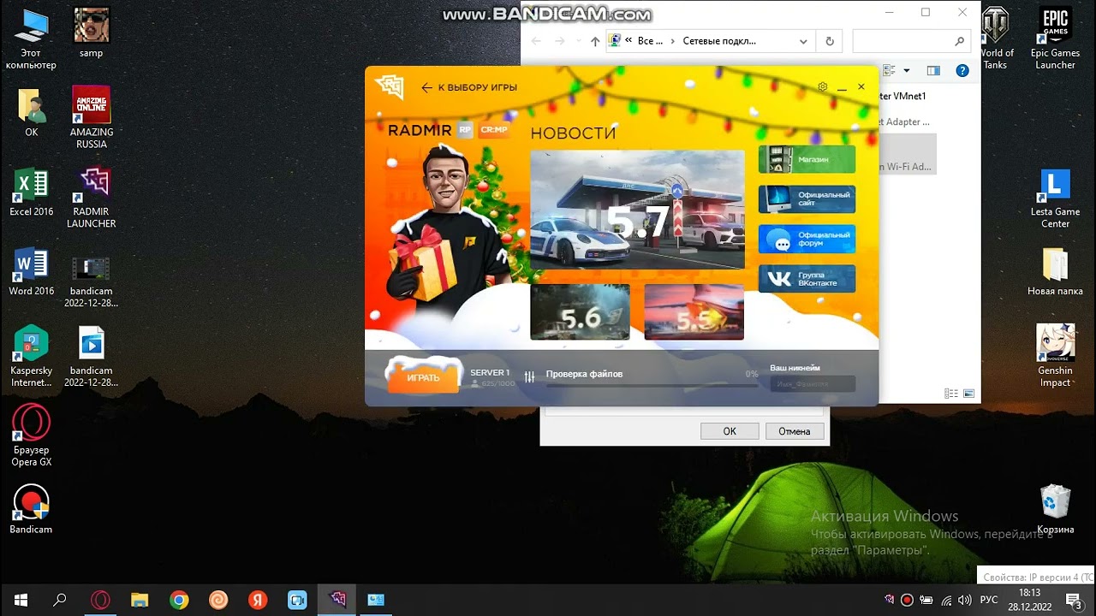Open the 5.6 news thumbnail

click(x=580, y=312)
